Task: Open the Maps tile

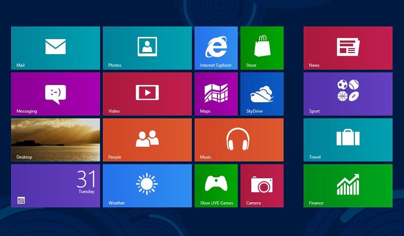Action: [216, 94]
